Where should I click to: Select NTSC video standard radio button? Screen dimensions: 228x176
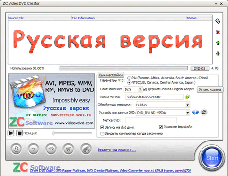click(129, 82)
